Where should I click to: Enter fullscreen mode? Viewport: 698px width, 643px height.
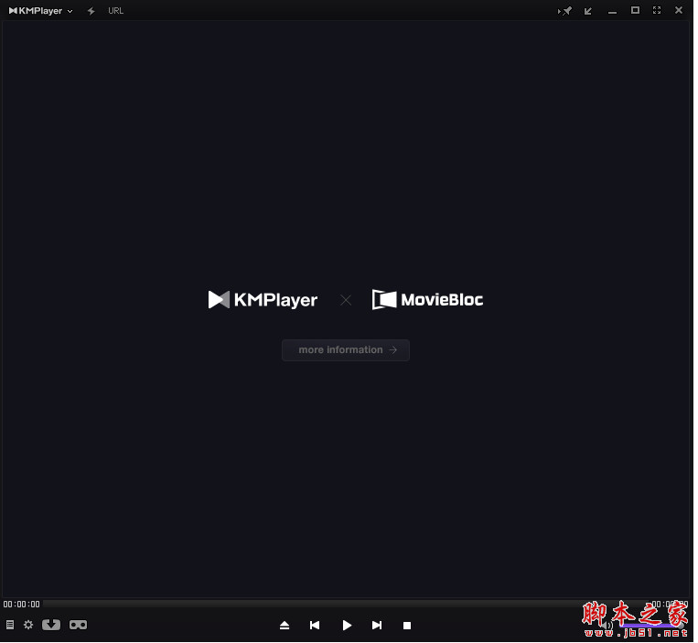[x=657, y=11]
